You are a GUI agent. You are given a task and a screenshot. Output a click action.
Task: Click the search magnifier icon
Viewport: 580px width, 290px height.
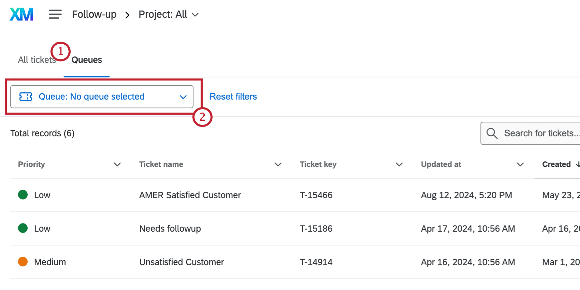click(492, 133)
